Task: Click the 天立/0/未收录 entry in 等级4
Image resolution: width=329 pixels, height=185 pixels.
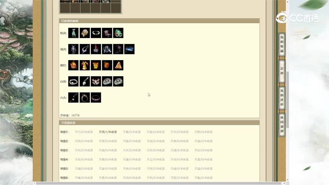Action: pyautogui.click(x=156, y=160)
